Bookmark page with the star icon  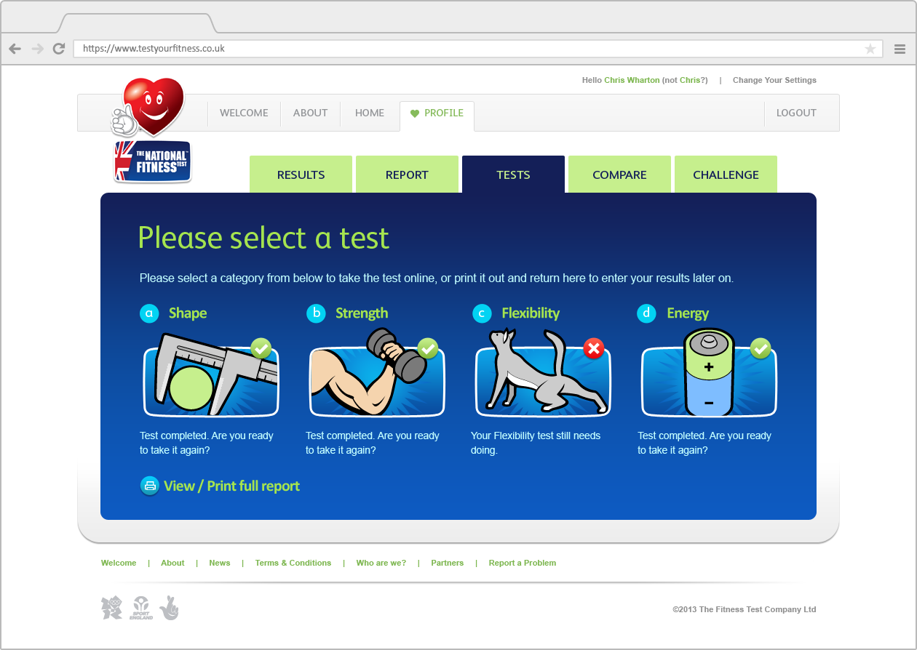[870, 49]
